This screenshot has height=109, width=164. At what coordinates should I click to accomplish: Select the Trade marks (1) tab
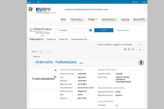pos(36,39)
